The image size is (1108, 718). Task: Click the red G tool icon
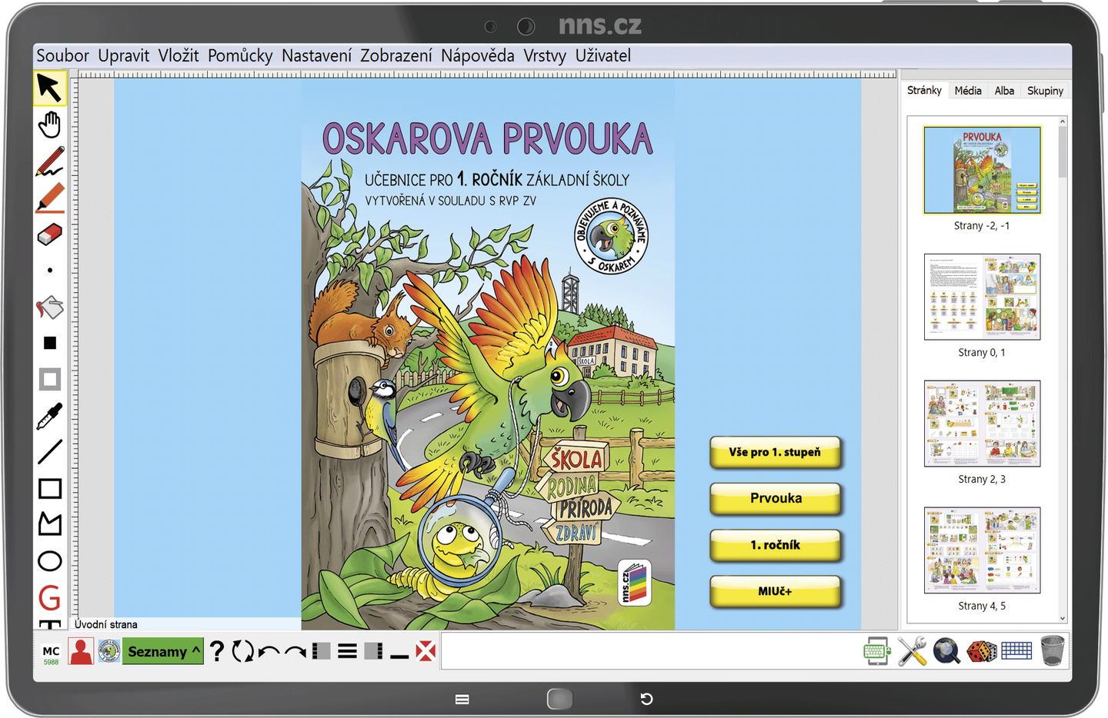click(50, 597)
